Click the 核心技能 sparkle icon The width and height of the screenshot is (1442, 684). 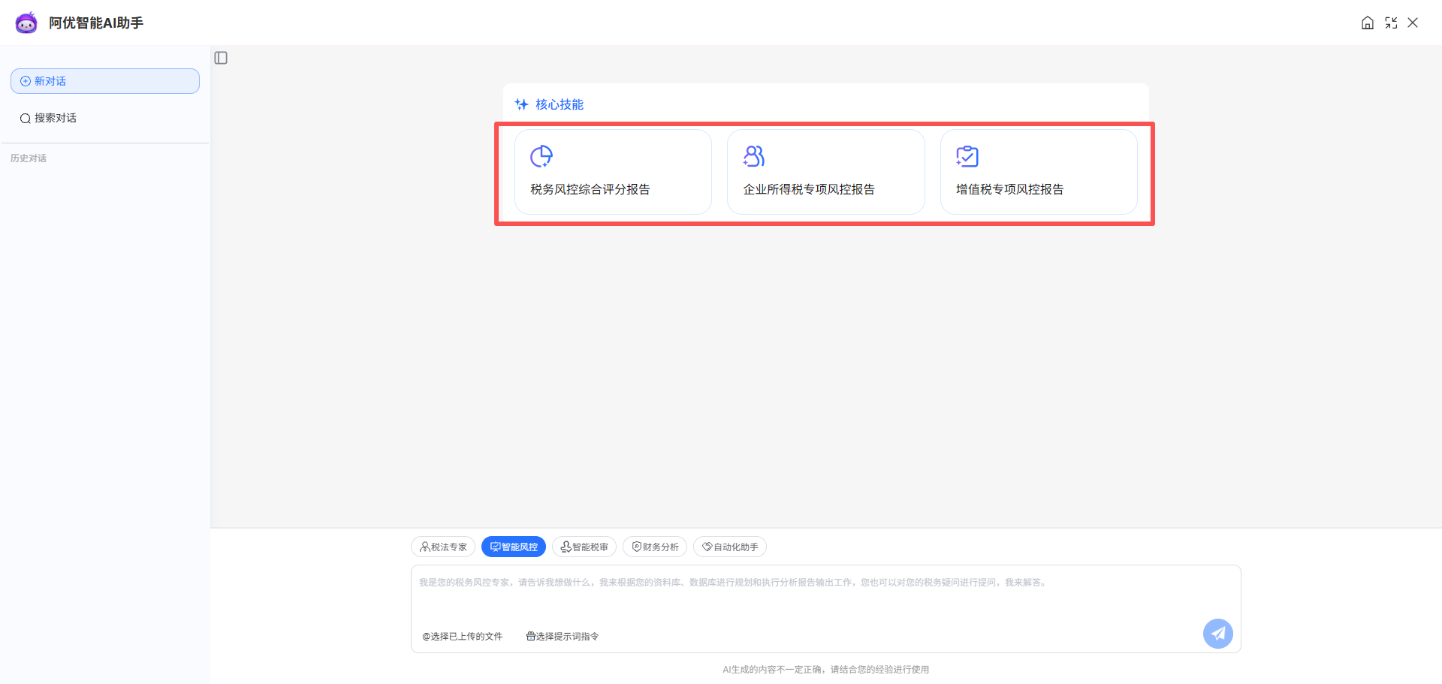[x=521, y=104]
